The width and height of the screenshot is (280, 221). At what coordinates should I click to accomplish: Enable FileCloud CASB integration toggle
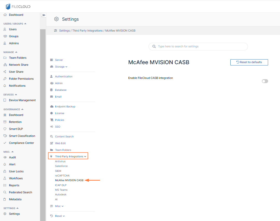pos(265,81)
